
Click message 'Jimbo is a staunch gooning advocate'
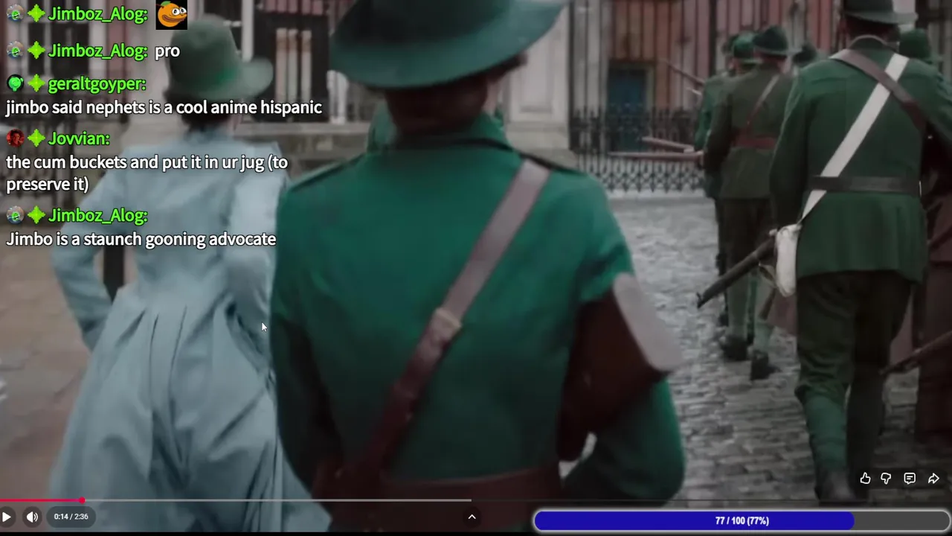[x=141, y=239]
